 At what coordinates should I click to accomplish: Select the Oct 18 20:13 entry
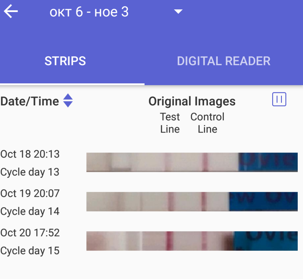click(x=30, y=154)
